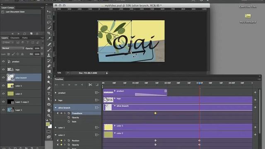Viewport: 265px width, 149px height.
Task: Select the Pen tool
Action: tap(49, 88)
